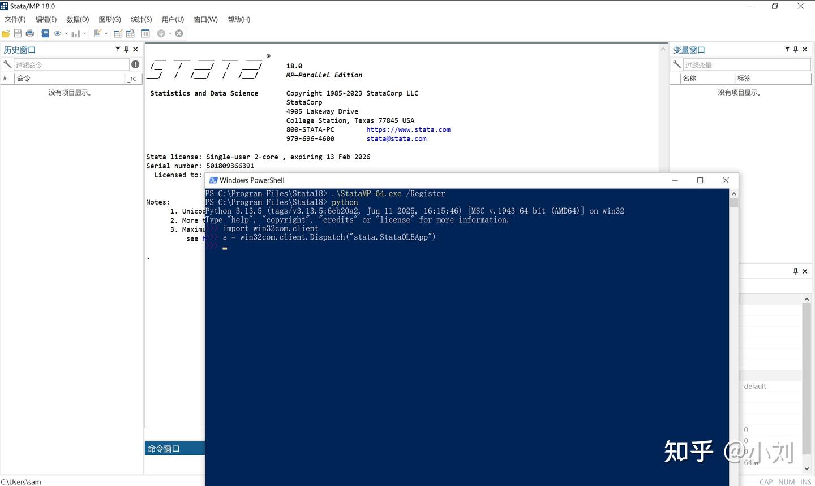The image size is (815, 486).
Task: Open the 用户(U) menu
Action: [173, 20]
